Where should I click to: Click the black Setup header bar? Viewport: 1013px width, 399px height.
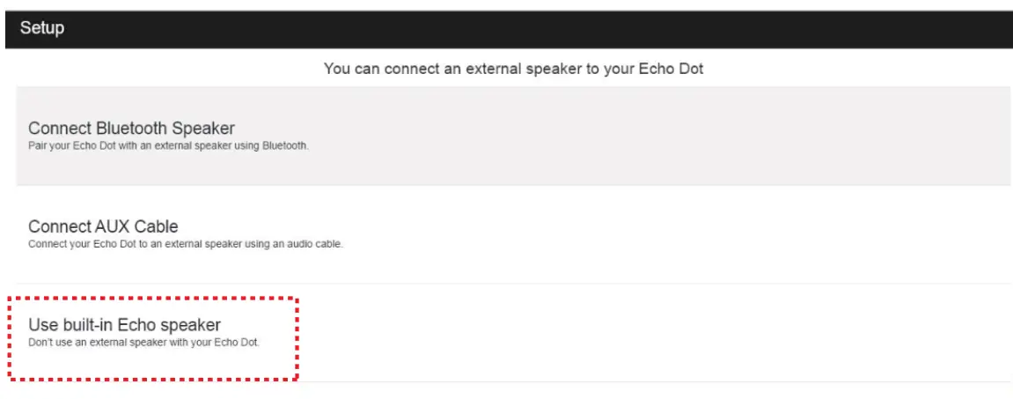528,28
